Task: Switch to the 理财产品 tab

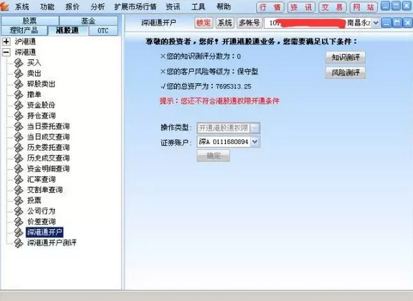Action: (24, 30)
